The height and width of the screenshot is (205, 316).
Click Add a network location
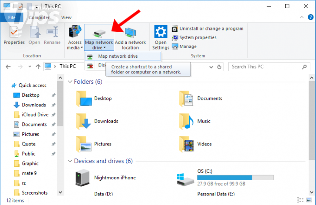pyautogui.click(x=130, y=37)
